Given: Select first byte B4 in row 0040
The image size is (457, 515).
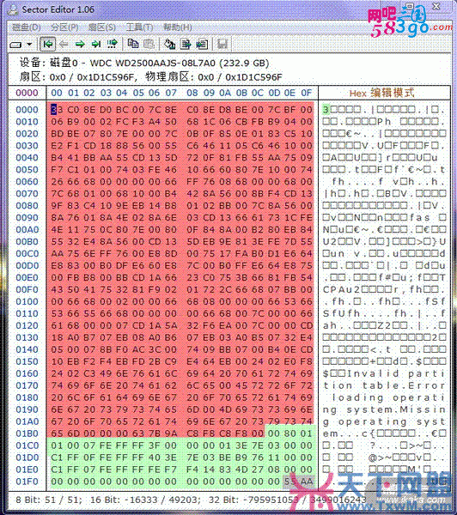Looking at the screenshot, I should (57, 158).
